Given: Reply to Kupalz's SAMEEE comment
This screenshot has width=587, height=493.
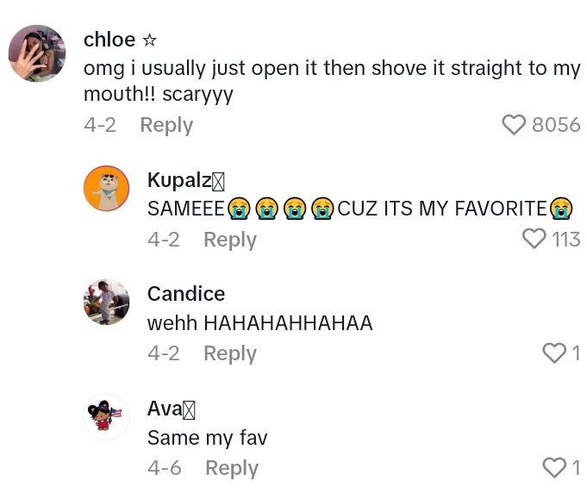Looking at the screenshot, I should coord(230,240).
